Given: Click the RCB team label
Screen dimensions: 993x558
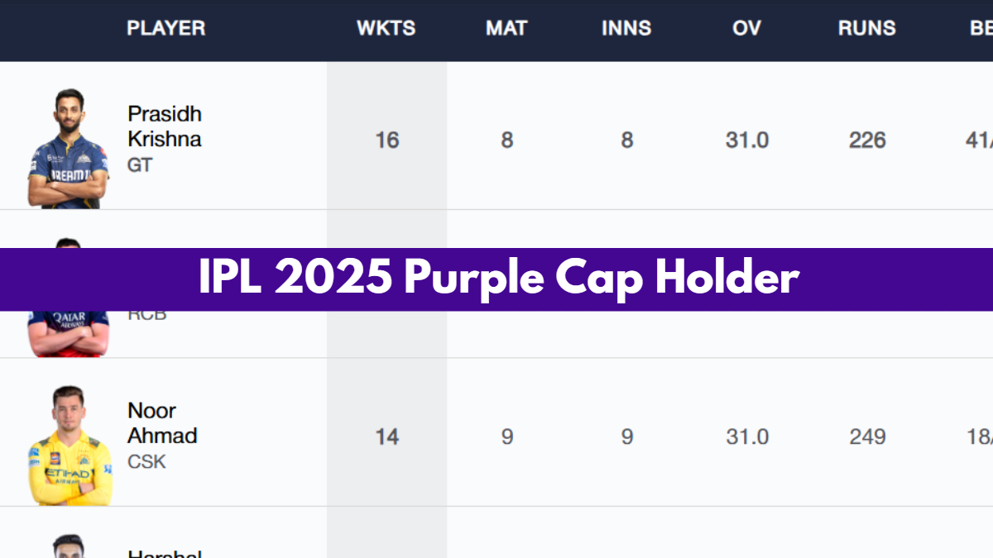Looking at the screenshot, I should pos(146,315).
